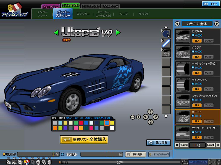
Task: Purchase the ゴースト sticker
Action: (x=197, y=121)
